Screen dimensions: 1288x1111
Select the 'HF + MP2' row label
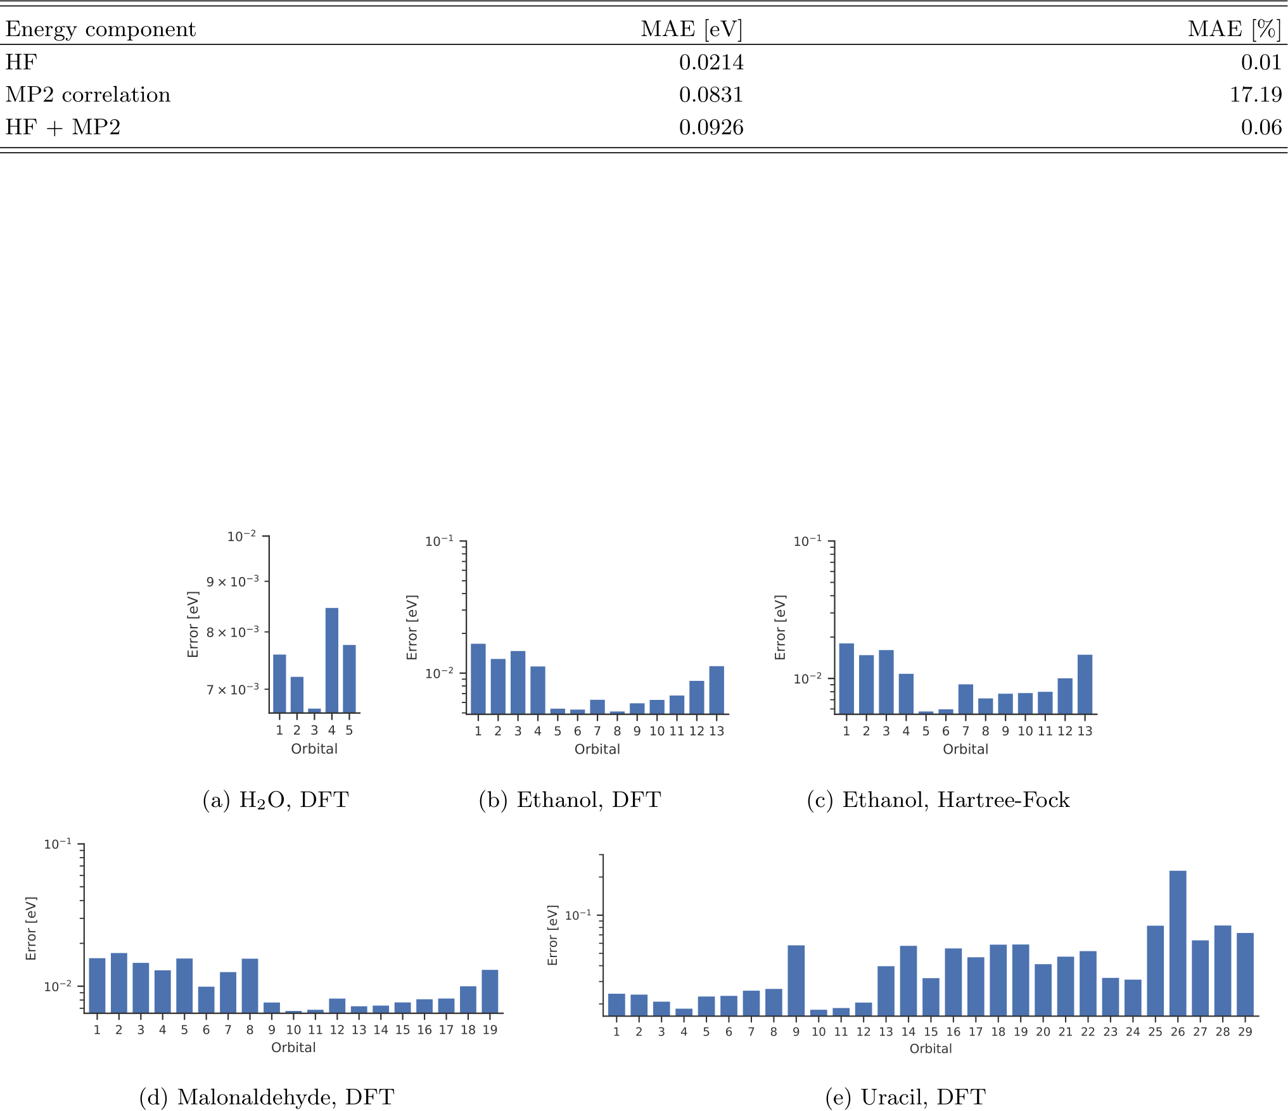coord(63,127)
